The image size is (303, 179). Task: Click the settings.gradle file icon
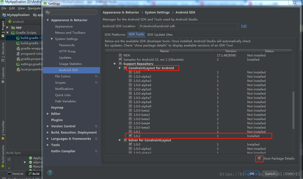(x=18, y=64)
